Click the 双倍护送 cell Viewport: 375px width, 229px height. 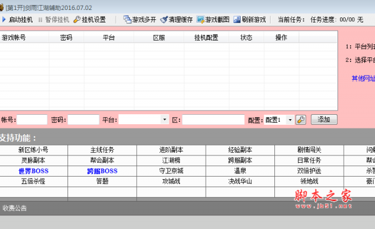pos(309,171)
